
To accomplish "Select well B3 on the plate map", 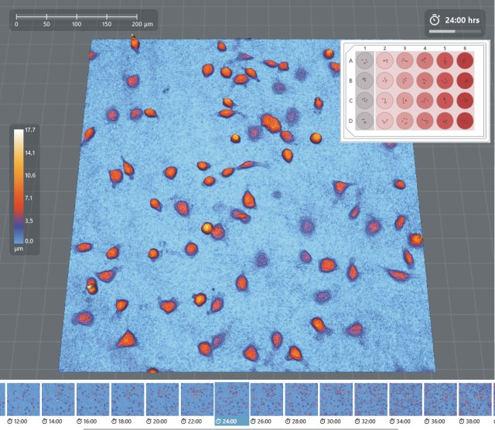I will tap(405, 80).
